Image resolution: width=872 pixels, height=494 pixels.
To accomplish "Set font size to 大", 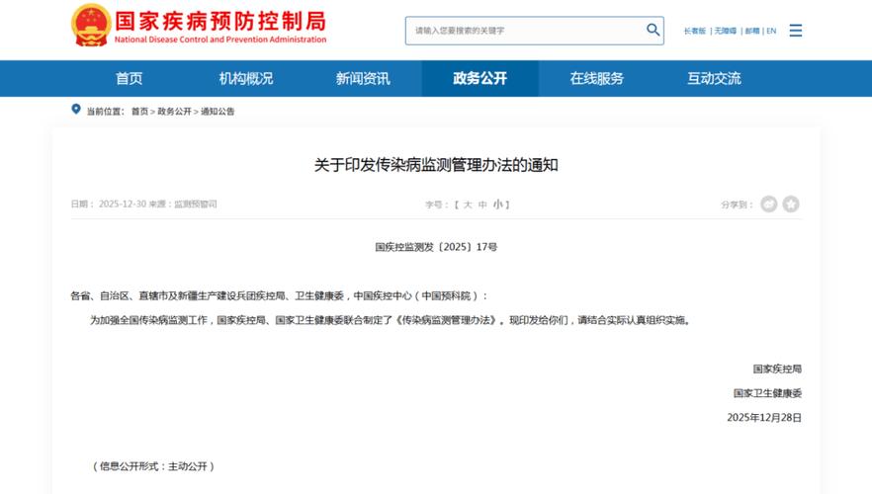I will pyautogui.click(x=468, y=205).
